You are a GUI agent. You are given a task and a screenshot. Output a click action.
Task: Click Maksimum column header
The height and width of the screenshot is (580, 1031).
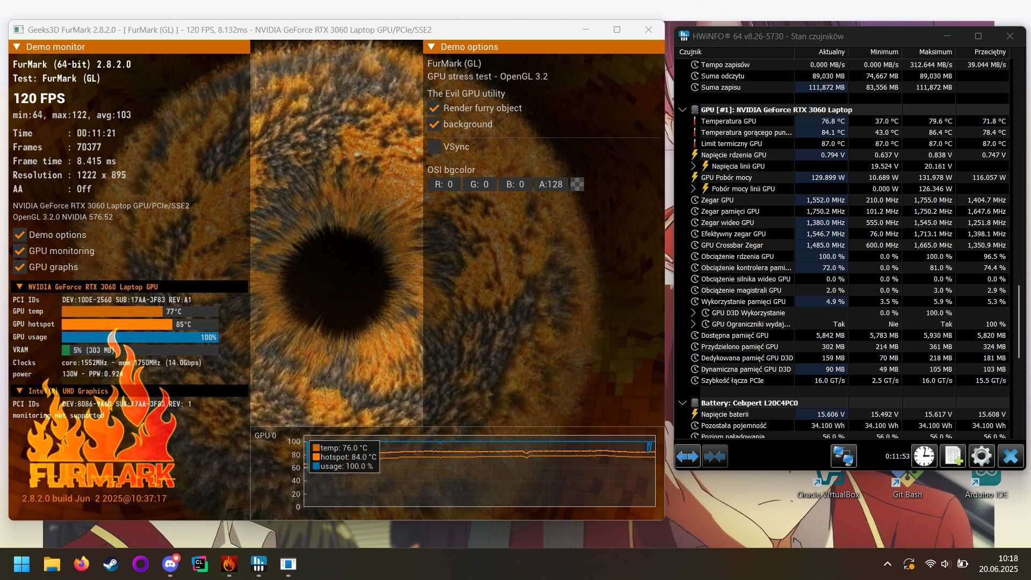pos(928,52)
